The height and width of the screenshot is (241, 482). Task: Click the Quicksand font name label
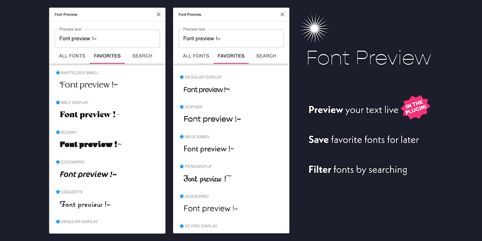(197, 197)
